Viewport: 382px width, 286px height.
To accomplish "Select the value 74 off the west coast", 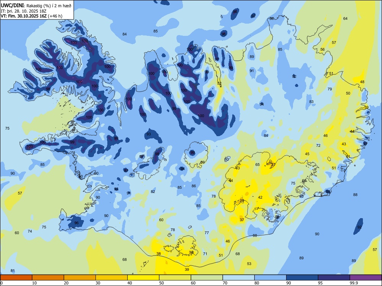I will (x=30, y=231).
